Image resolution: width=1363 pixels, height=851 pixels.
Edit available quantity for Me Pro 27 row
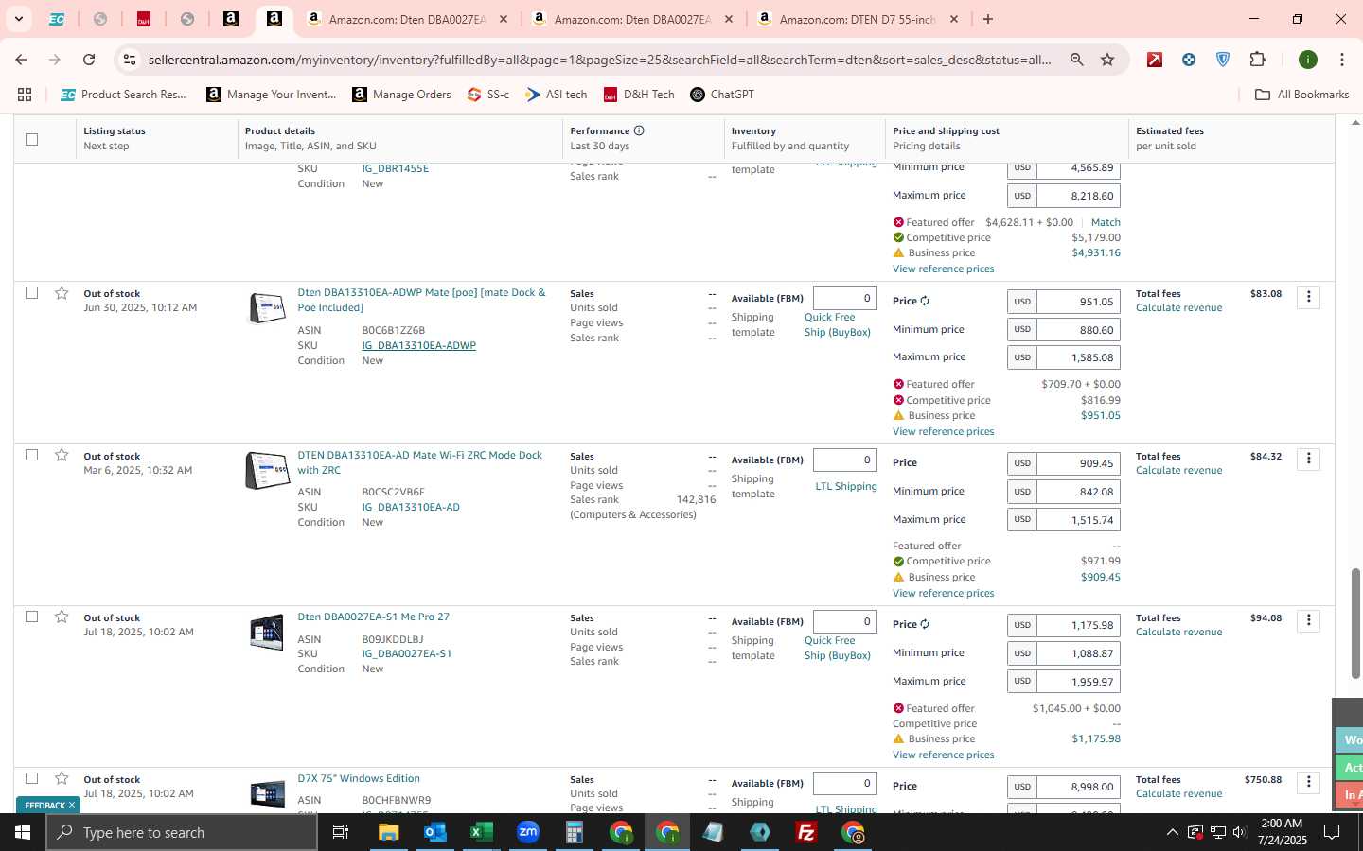(x=844, y=621)
